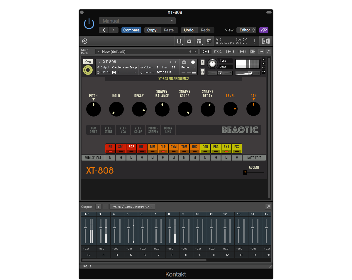The width and height of the screenshot is (352, 280).
Task: Toggle the VEL > START option
Action: pyautogui.click(x=108, y=130)
